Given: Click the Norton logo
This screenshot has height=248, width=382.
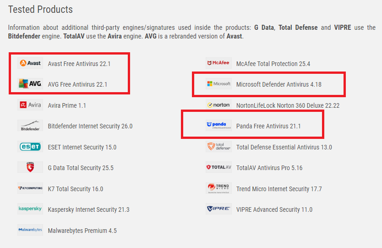Looking at the screenshot, I should pyautogui.click(x=218, y=105).
